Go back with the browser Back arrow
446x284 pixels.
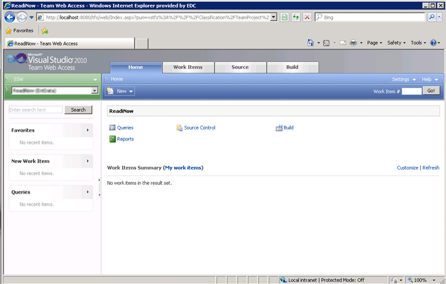tap(9, 17)
